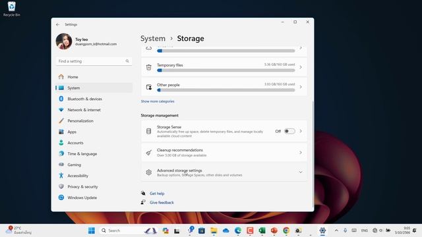Click the ENG language indicator
422x237 pixels.
pyautogui.click(x=365, y=230)
